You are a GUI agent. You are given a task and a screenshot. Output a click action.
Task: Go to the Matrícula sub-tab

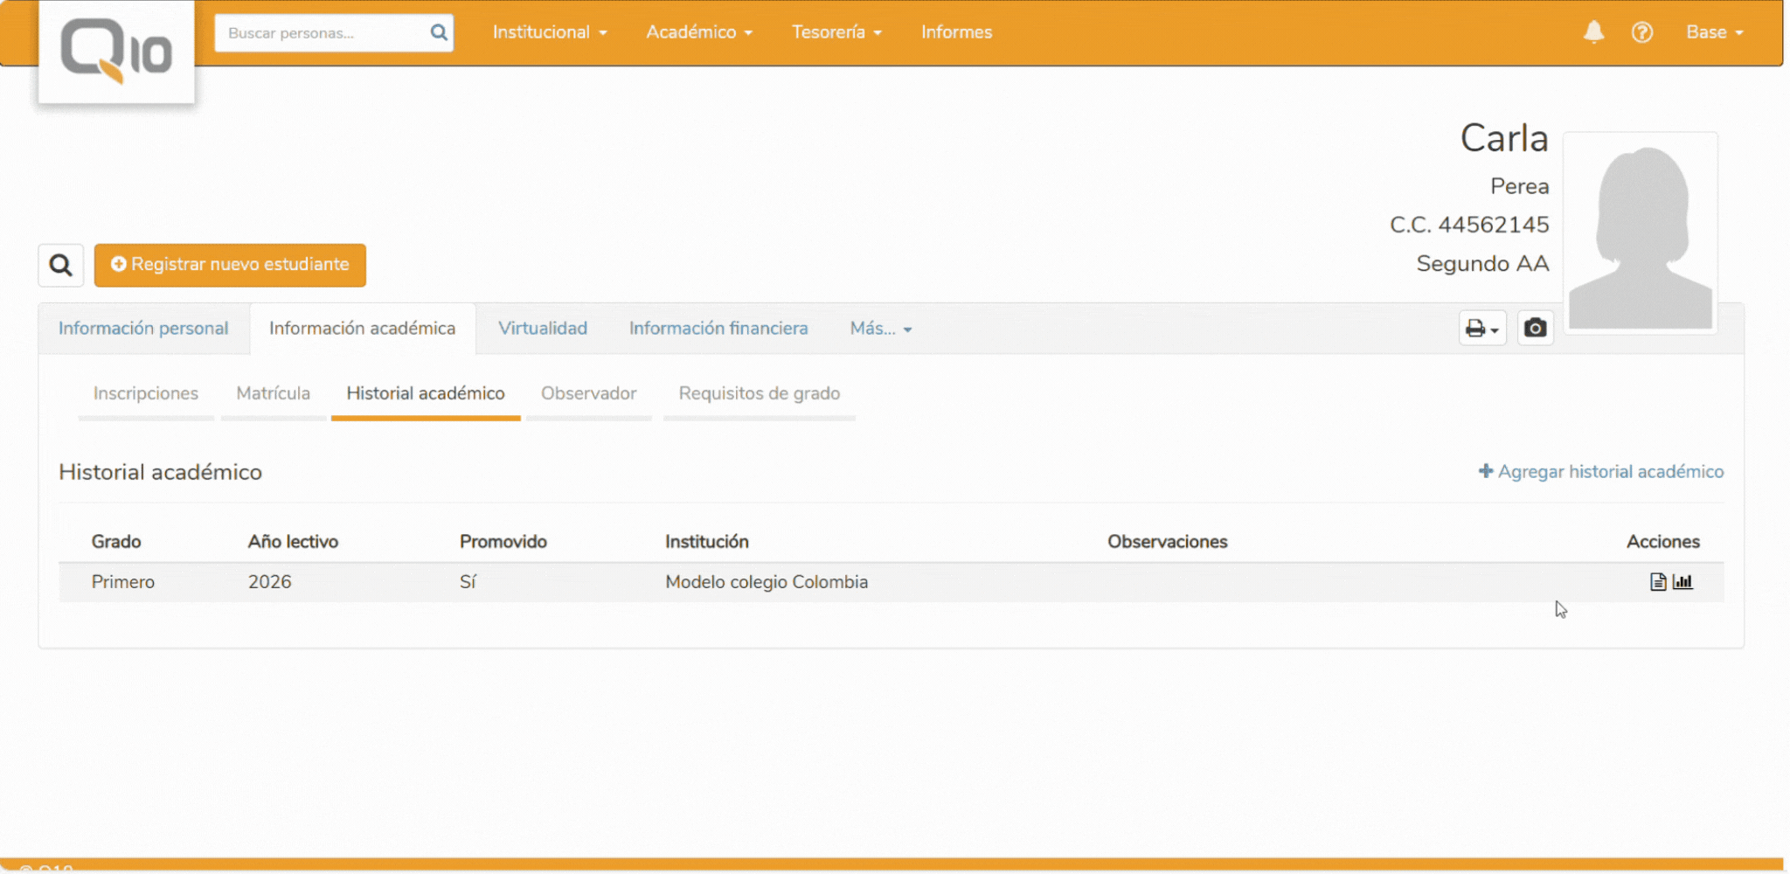[x=273, y=393]
